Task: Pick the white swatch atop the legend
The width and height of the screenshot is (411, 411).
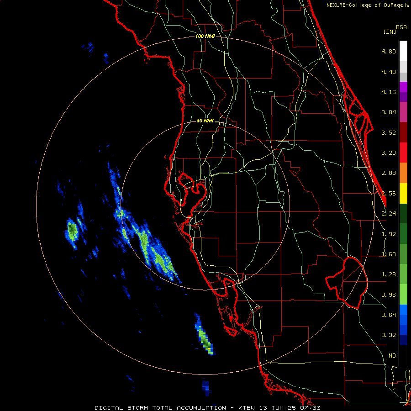Action: click(403, 51)
